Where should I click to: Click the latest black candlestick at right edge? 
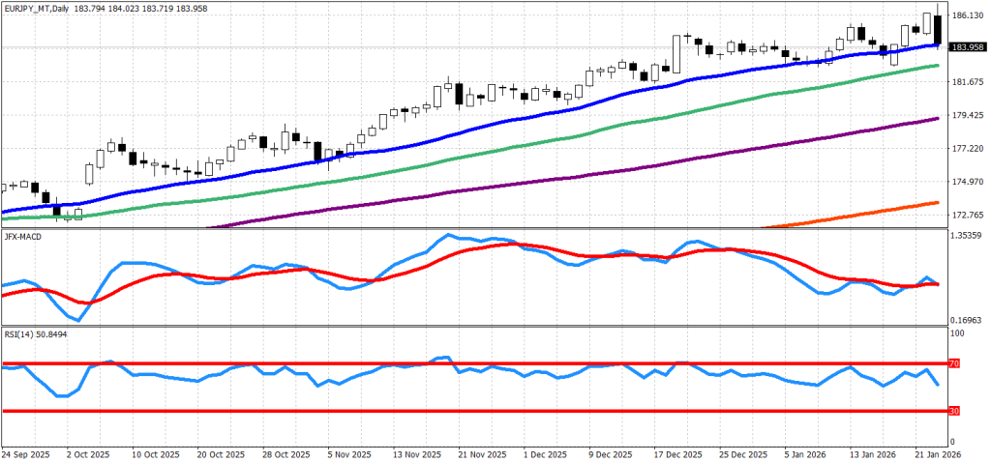(938, 30)
